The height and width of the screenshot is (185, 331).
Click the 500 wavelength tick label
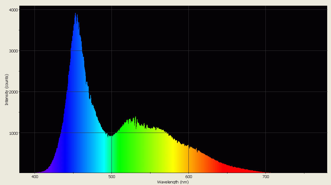[x=112, y=177]
